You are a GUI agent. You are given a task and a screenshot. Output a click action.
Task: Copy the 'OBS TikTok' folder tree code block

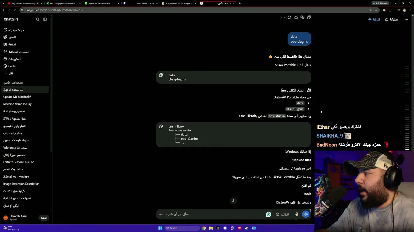(x=161, y=127)
